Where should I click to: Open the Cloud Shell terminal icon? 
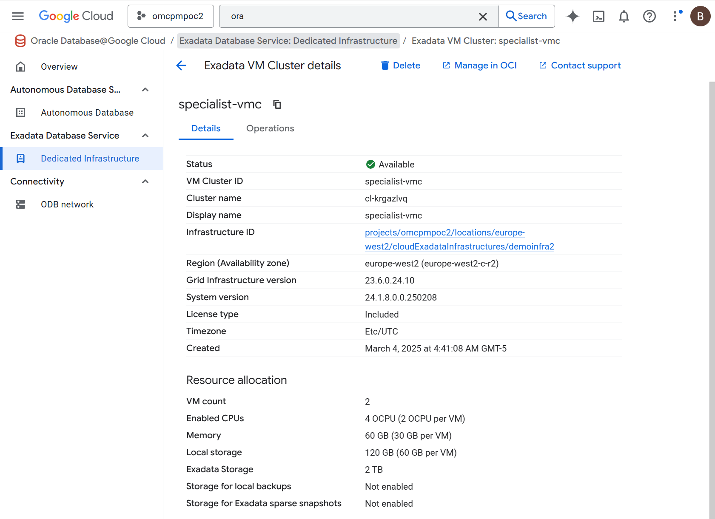[x=598, y=16]
